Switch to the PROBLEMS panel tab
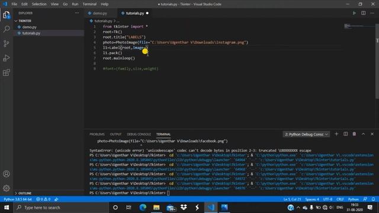 click(97, 134)
